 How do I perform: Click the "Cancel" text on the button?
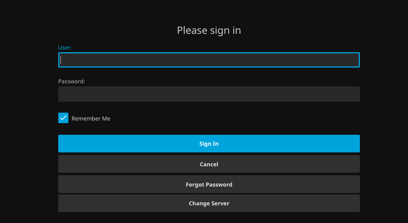pyautogui.click(x=209, y=164)
